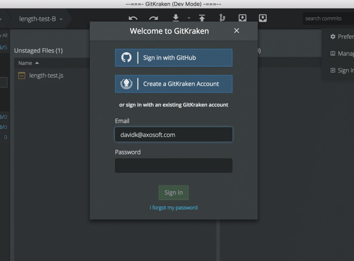Click Sign in with GitHub button
The width and height of the screenshot is (354, 261).
[x=173, y=58]
